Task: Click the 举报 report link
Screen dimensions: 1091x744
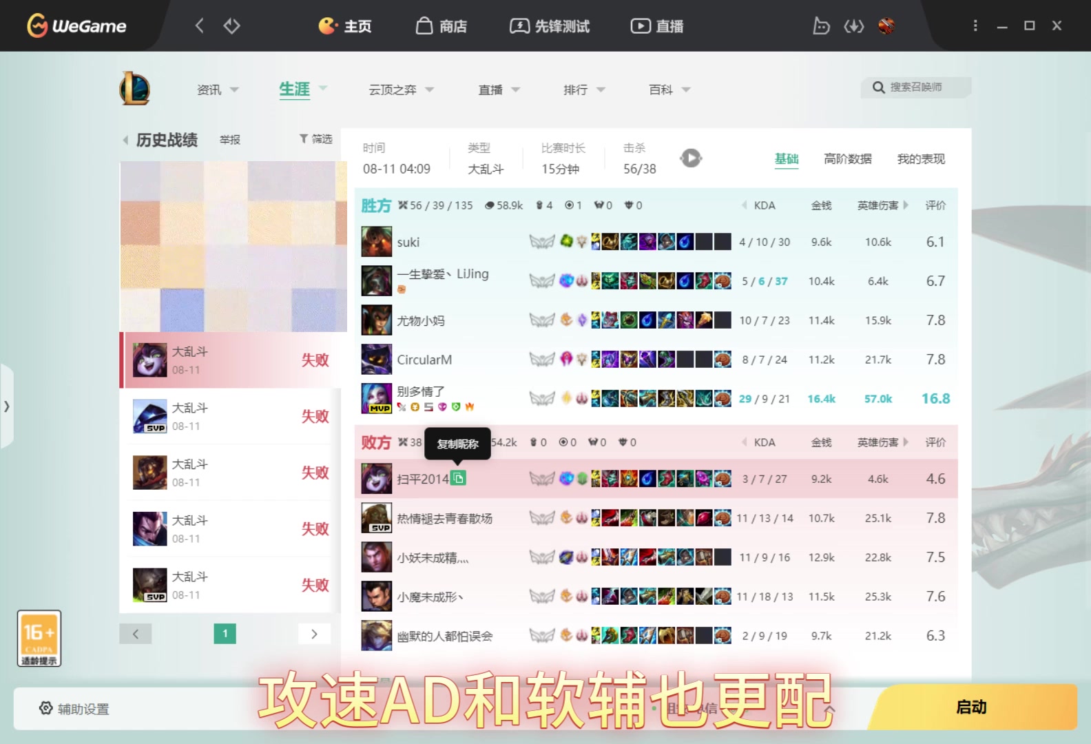Action: (x=230, y=140)
